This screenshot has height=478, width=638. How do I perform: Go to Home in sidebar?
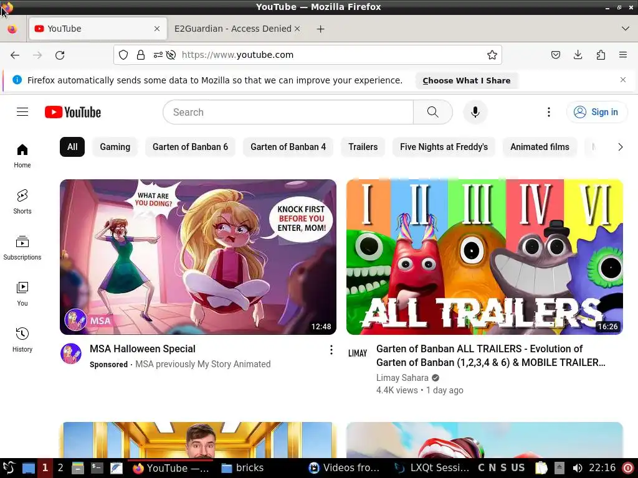(x=22, y=156)
